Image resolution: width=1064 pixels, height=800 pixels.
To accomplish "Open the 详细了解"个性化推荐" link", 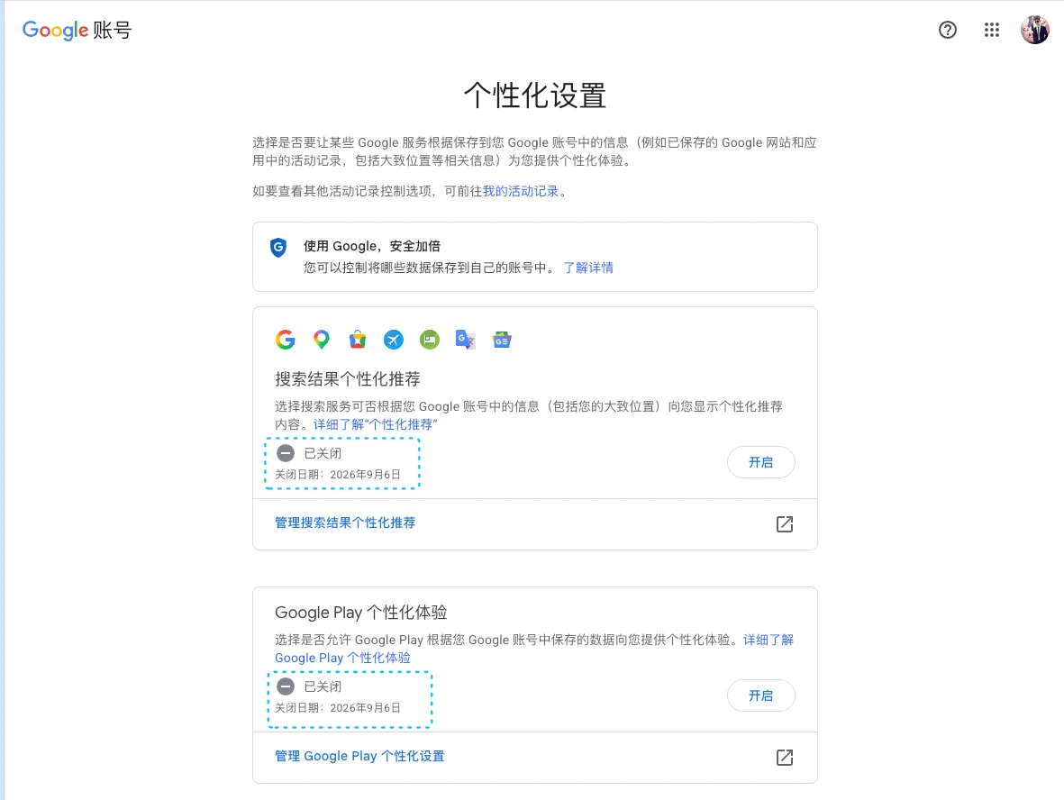I will (376, 424).
